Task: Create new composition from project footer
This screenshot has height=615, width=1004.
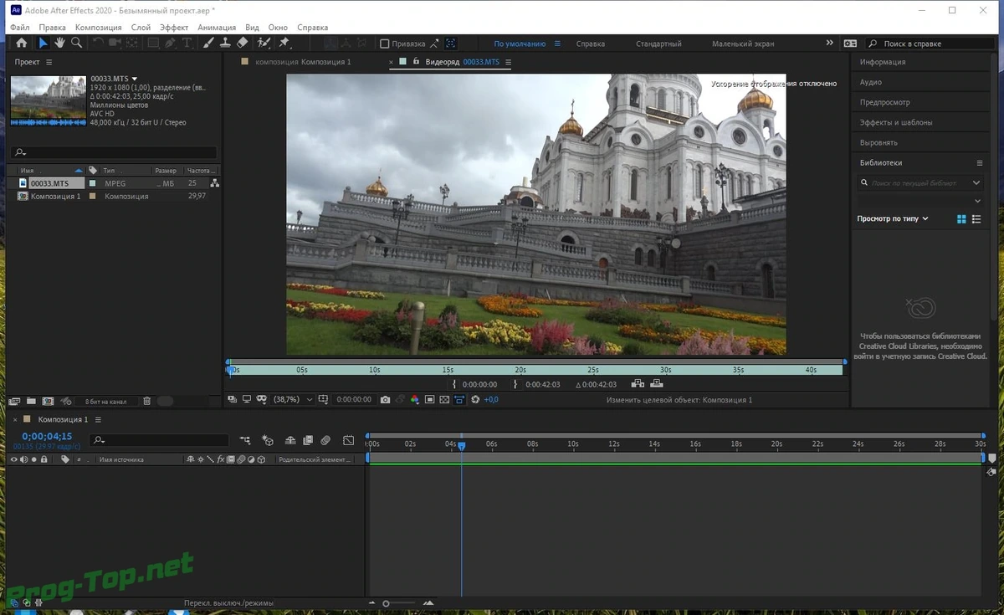Action: pyautogui.click(x=48, y=402)
